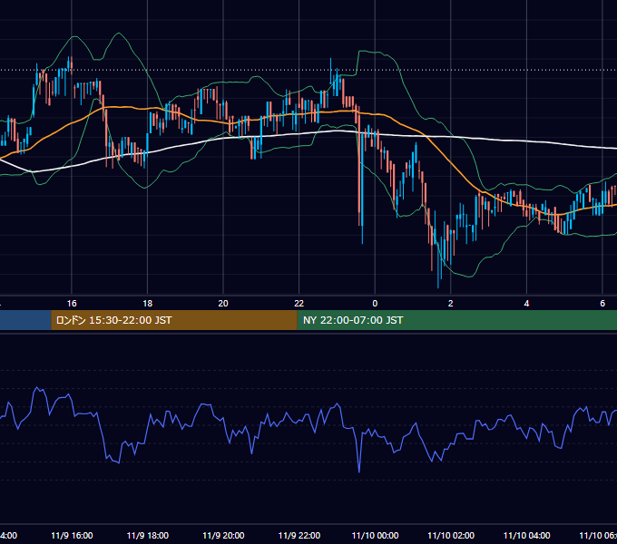The image size is (617, 544).
Task: Select the ロンドン 15:30-22:00 JST session bar
Action: click(x=174, y=320)
